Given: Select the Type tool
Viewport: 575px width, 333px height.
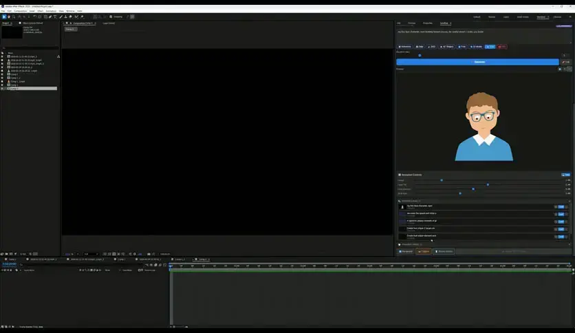Looking at the screenshot, I should (x=55, y=17).
